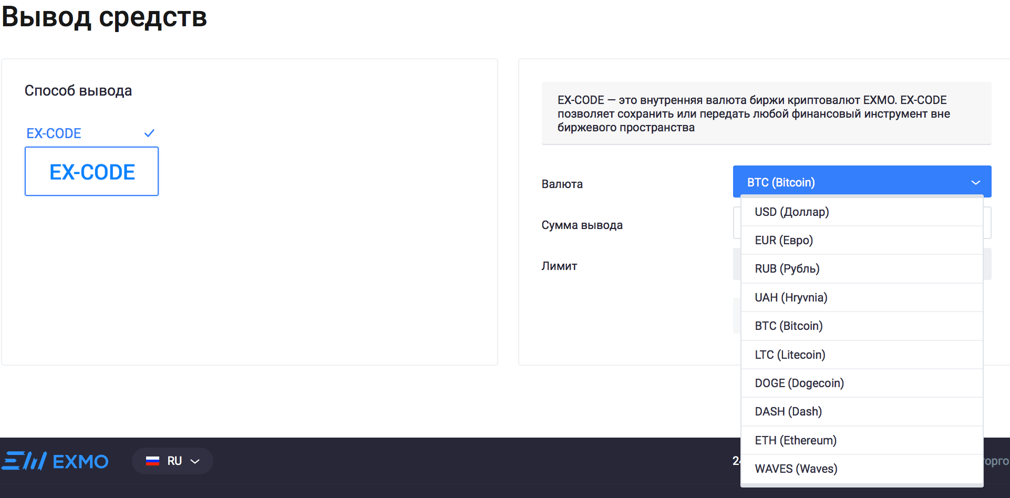Click the 'Способ вывода' heading
This screenshot has width=1010, height=498.
(78, 91)
